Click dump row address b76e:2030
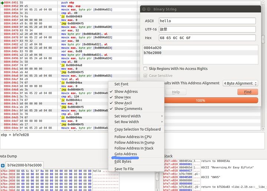Screen dimensions: 267x191 [x=8, y=181]
